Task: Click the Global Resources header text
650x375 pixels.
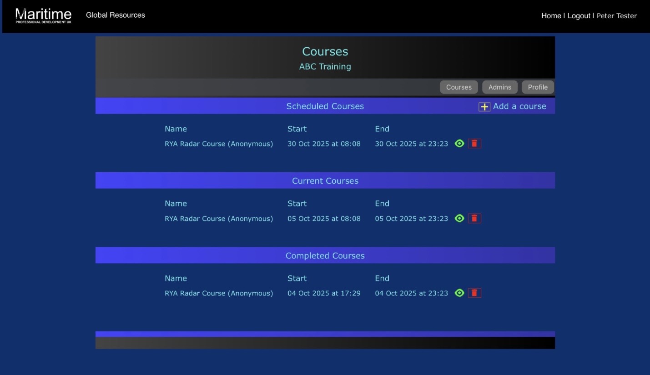Action: [x=116, y=15]
